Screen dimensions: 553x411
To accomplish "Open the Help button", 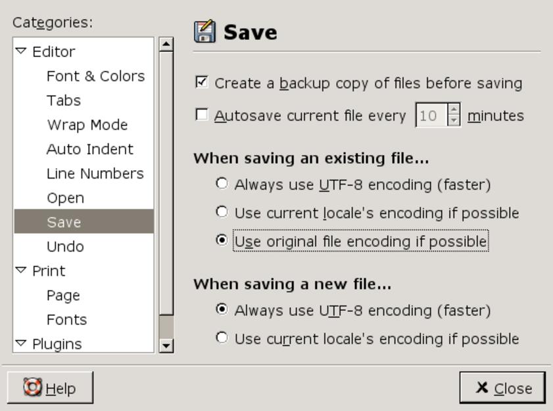I will pyautogui.click(x=50, y=387).
